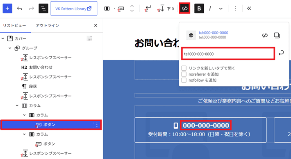The width and height of the screenshot is (291, 159).
Task: Close the list view panel
Action: pos(95,25)
